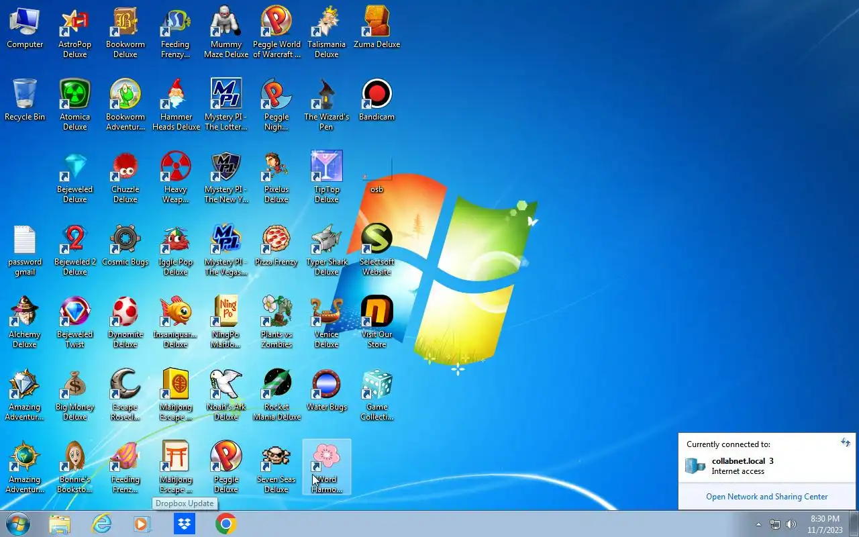The width and height of the screenshot is (859, 537).
Task: Select the Typer Shark Deluxe icon
Action: [x=326, y=250]
